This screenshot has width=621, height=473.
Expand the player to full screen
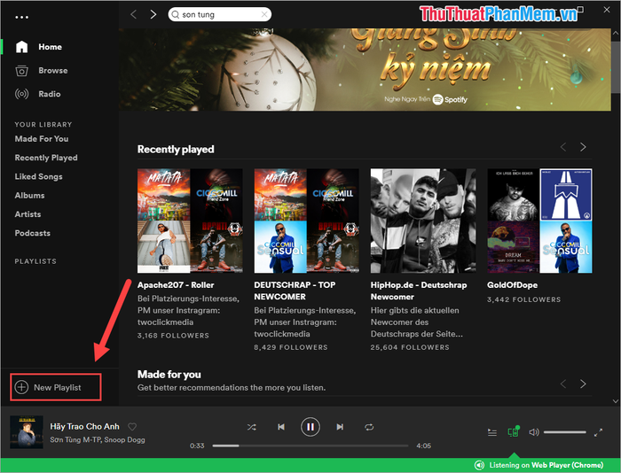599,432
